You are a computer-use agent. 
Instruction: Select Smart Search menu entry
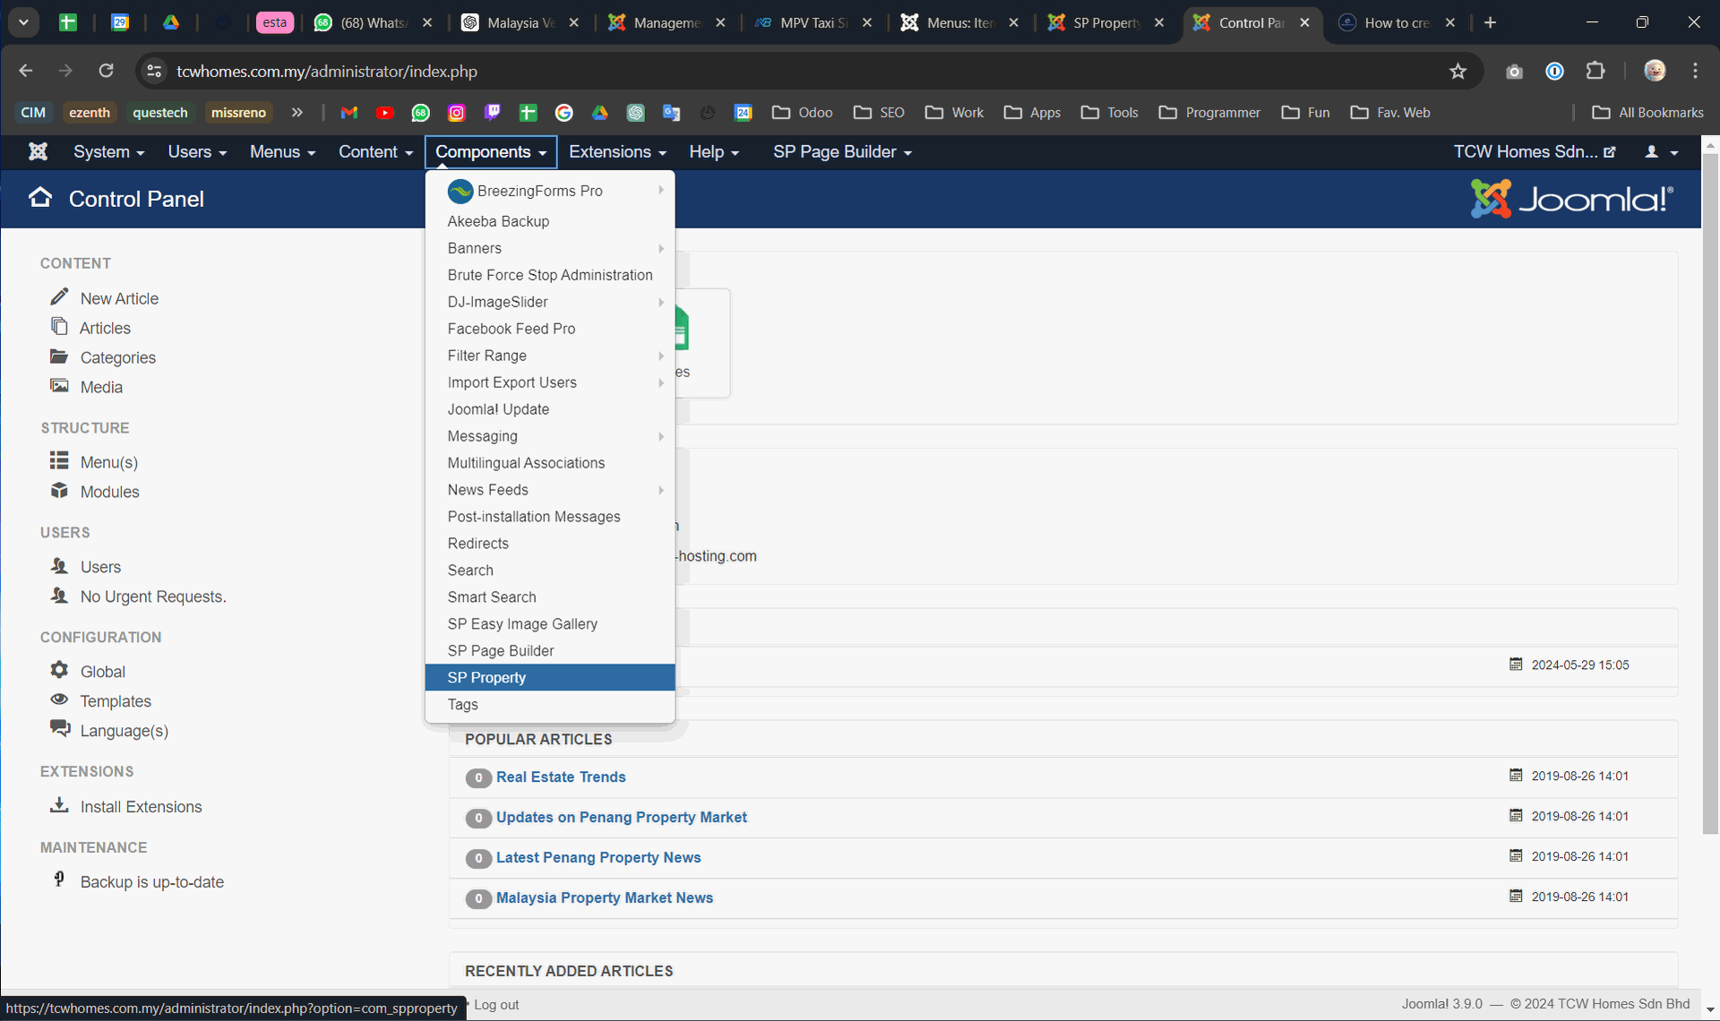pyautogui.click(x=550, y=597)
